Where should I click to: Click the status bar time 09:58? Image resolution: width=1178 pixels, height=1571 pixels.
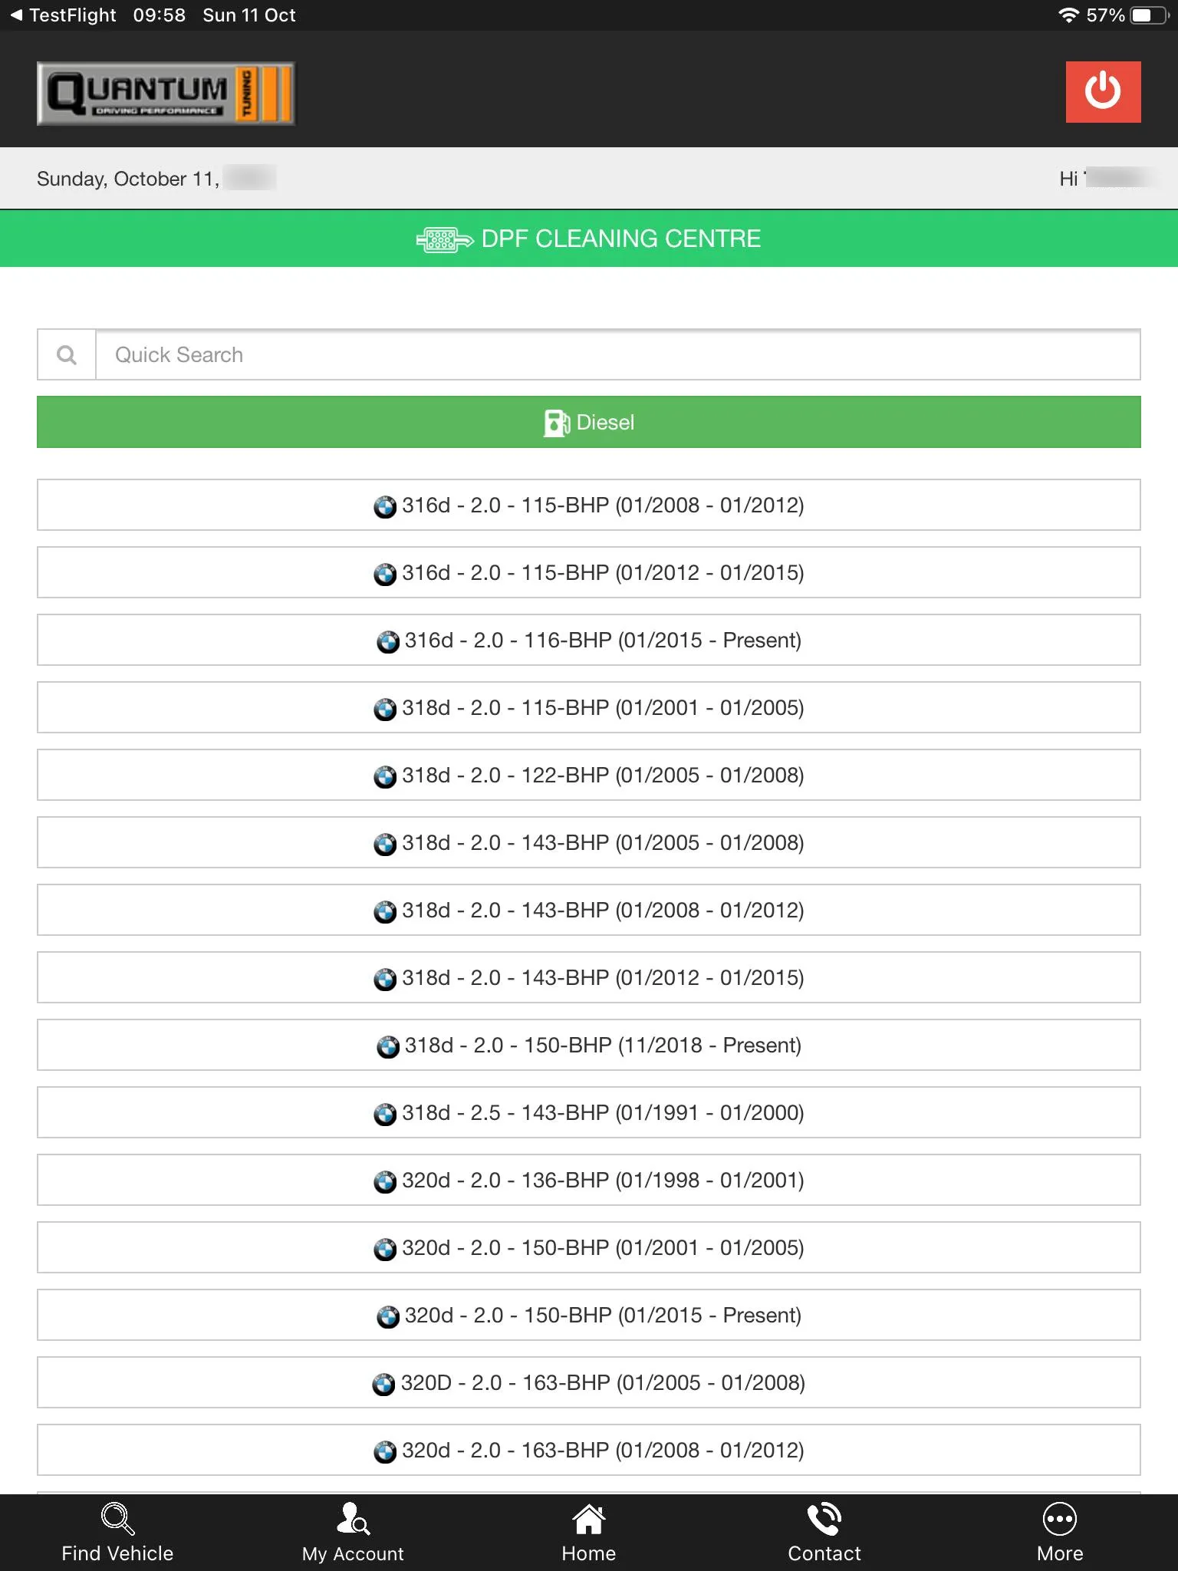coord(160,15)
